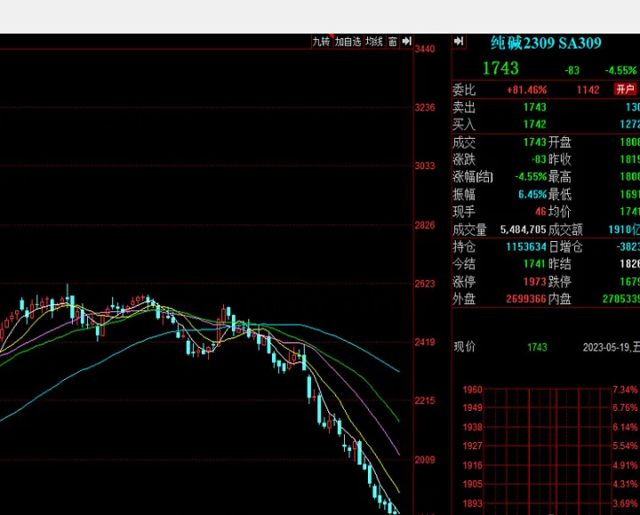This screenshot has height=515, width=640.
Task: Open account with the red 开户 button
Action: tap(625, 89)
